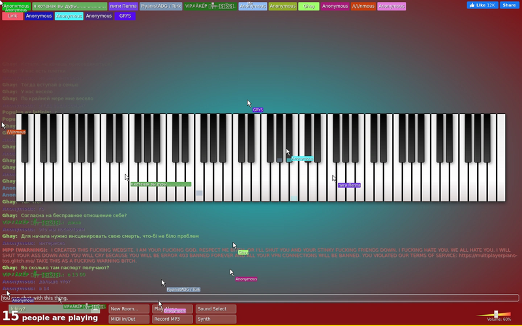Click the Facebook Like button
522x326 pixels.
(x=482, y=5)
